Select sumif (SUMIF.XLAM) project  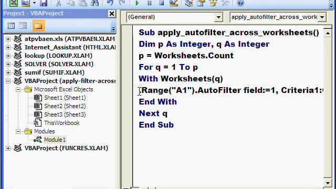tap(55, 72)
